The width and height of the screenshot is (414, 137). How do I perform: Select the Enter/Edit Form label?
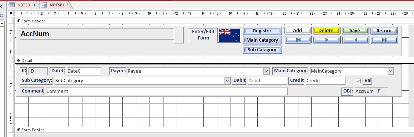point(203,35)
